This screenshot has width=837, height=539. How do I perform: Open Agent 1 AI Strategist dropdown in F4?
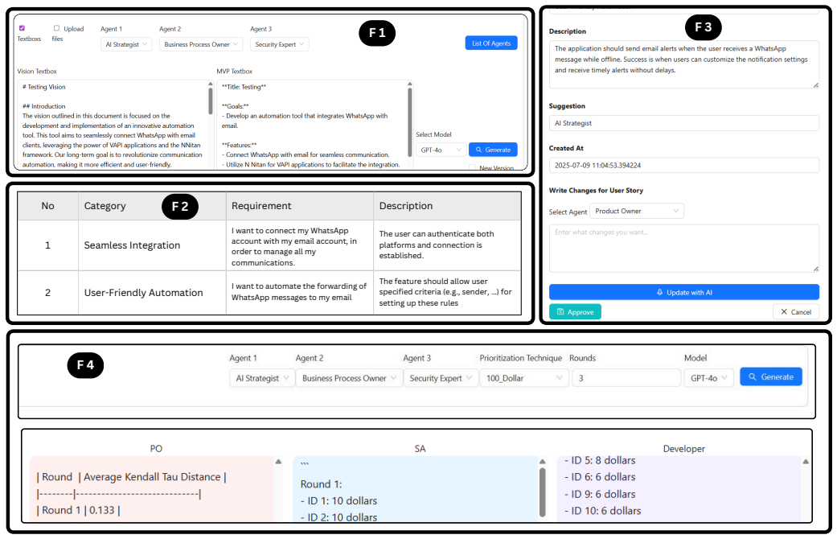coord(262,378)
